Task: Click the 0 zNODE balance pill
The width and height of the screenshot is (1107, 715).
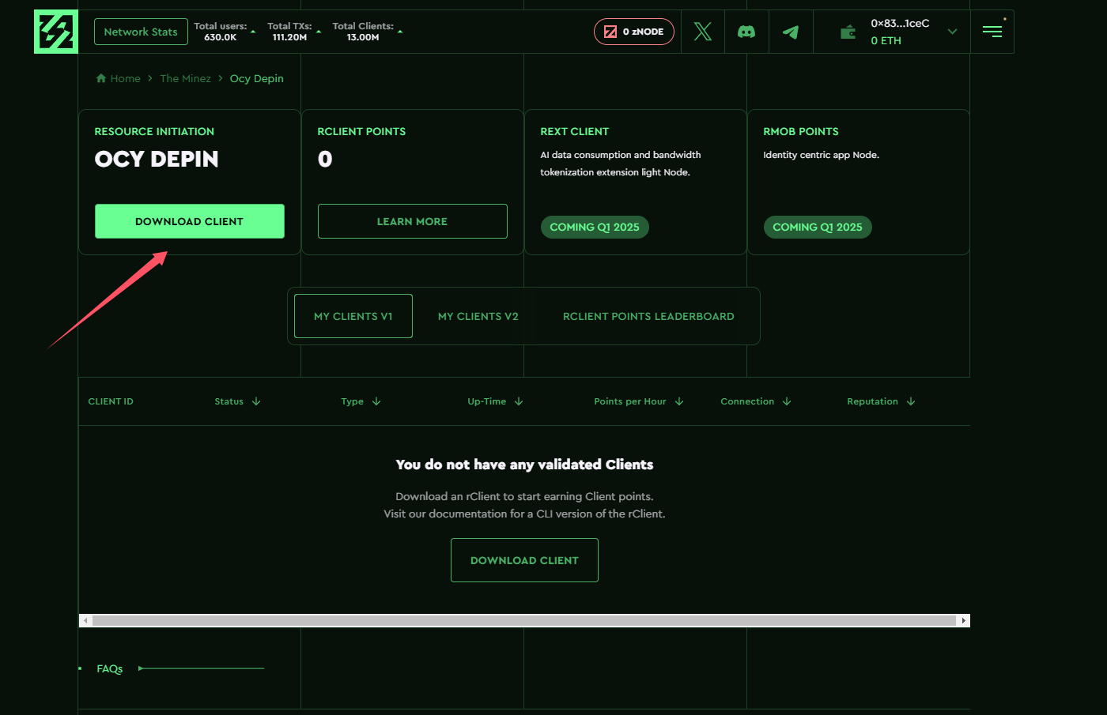Action: (634, 32)
